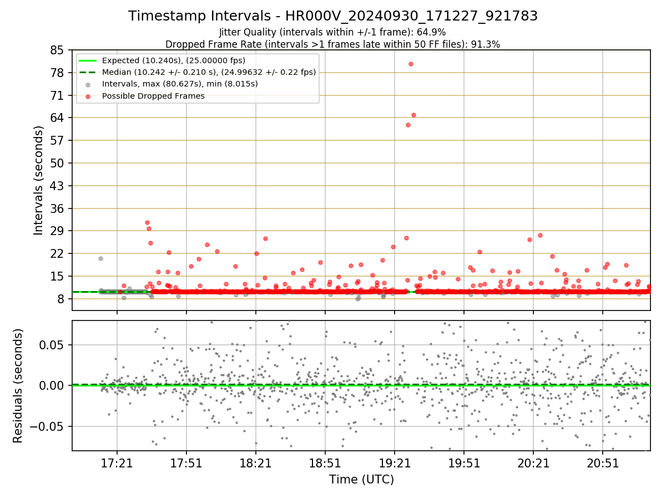Image resolution: width=666 pixels, height=499 pixels.
Task: Click the isolated gray interval point near 20 seconds
Action: pos(100,258)
